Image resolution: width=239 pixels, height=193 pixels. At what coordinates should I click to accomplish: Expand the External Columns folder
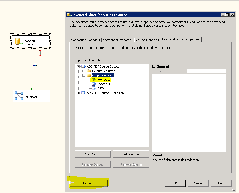(x=84, y=71)
